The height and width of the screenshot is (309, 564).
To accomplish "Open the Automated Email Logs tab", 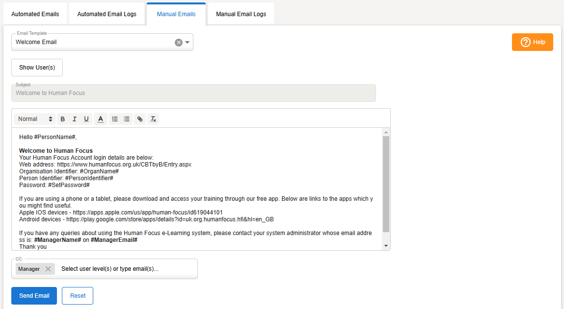I will 107,14.
